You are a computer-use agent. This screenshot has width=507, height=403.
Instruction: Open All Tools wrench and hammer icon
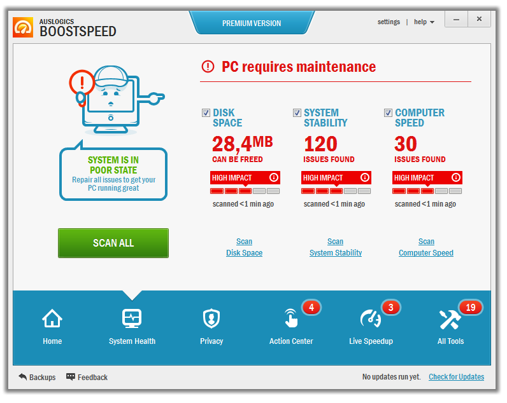click(450, 318)
